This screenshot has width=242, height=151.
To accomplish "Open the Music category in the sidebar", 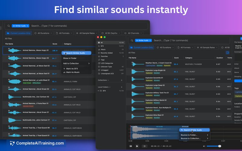I will pos(111,50).
